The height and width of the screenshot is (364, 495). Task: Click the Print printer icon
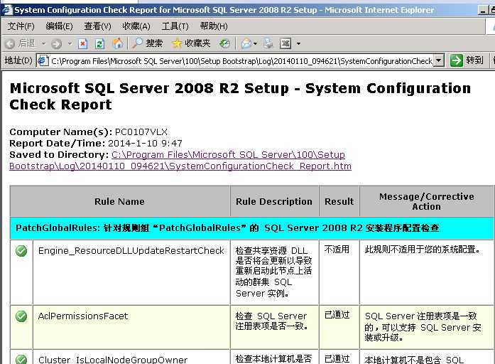(x=268, y=43)
